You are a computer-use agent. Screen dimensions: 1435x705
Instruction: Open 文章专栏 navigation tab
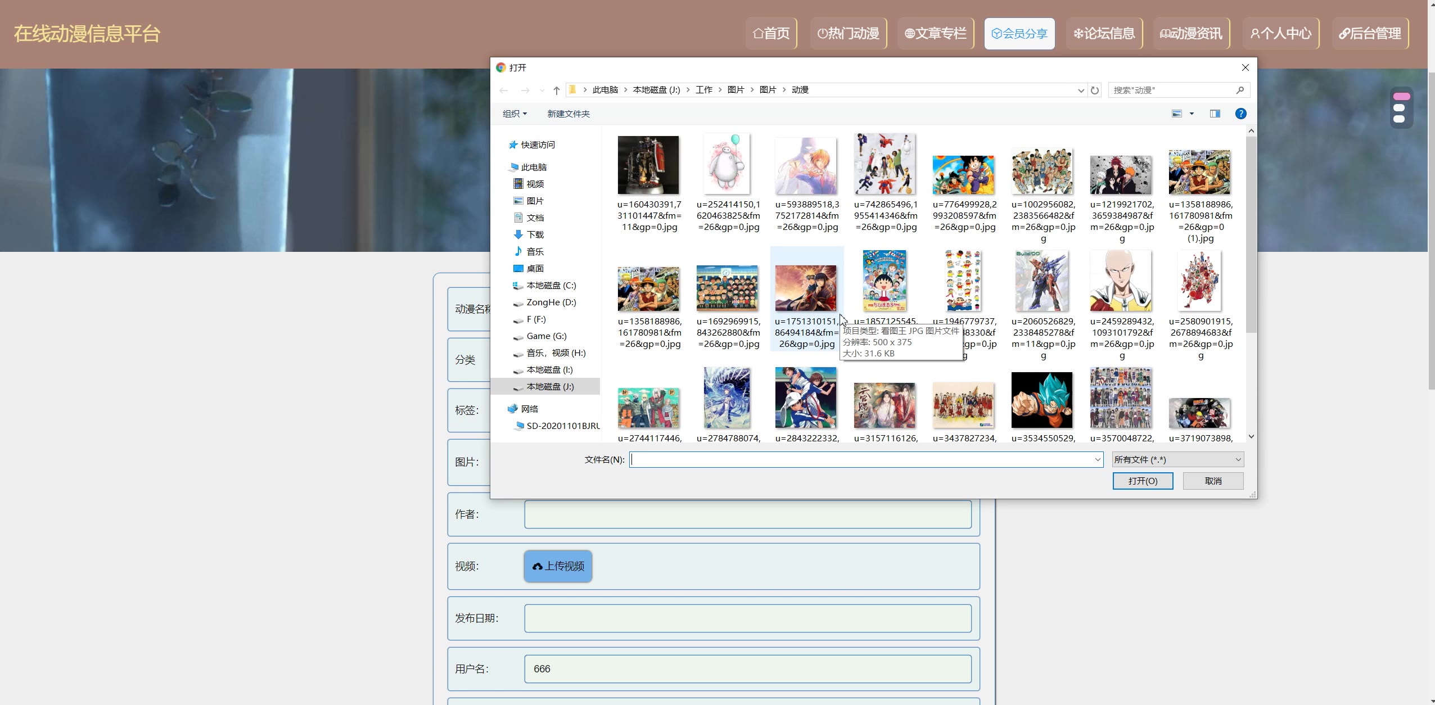pyautogui.click(x=936, y=33)
